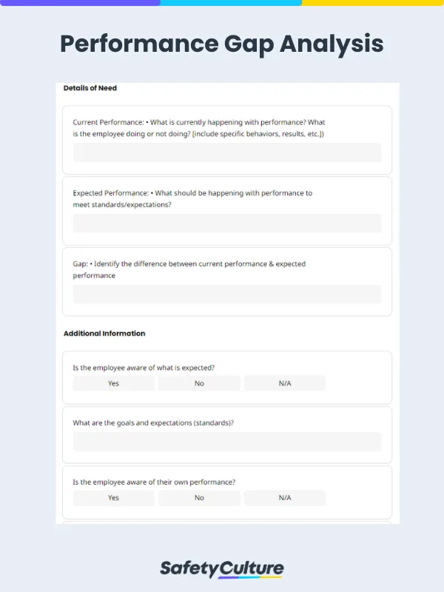Click the Current Performance question text
This screenshot has width=444, height=592.
(198, 128)
